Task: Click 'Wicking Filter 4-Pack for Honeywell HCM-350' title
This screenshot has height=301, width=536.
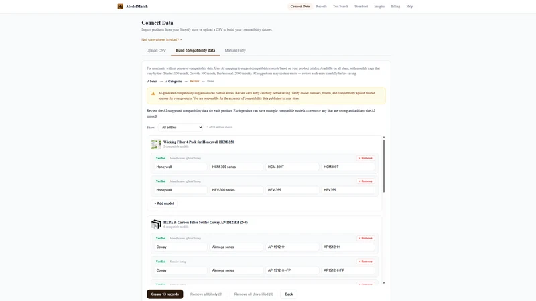Action: 198,142
